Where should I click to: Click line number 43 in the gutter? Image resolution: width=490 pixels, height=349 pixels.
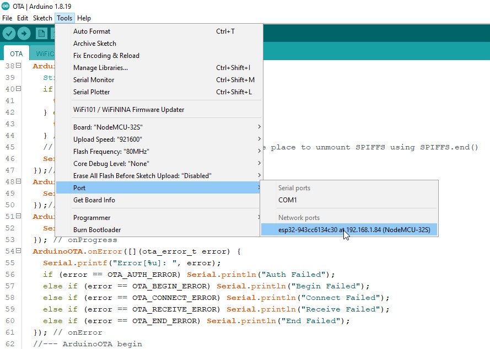pyautogui.click(x=10, y=124)
